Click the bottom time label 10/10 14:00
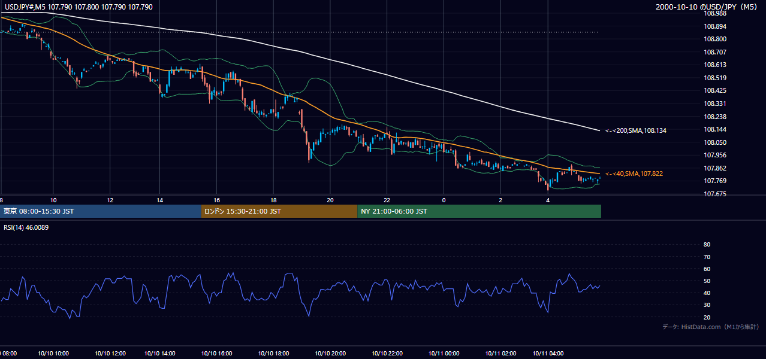Viewport: 766px width, 359px height. [159, 354]
